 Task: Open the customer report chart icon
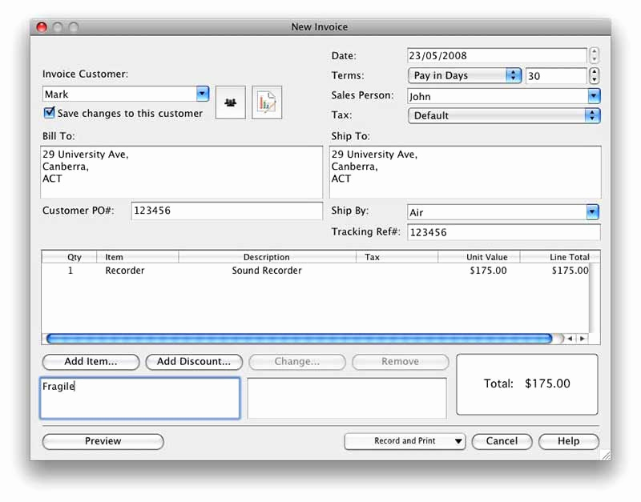tap(267, 102)
